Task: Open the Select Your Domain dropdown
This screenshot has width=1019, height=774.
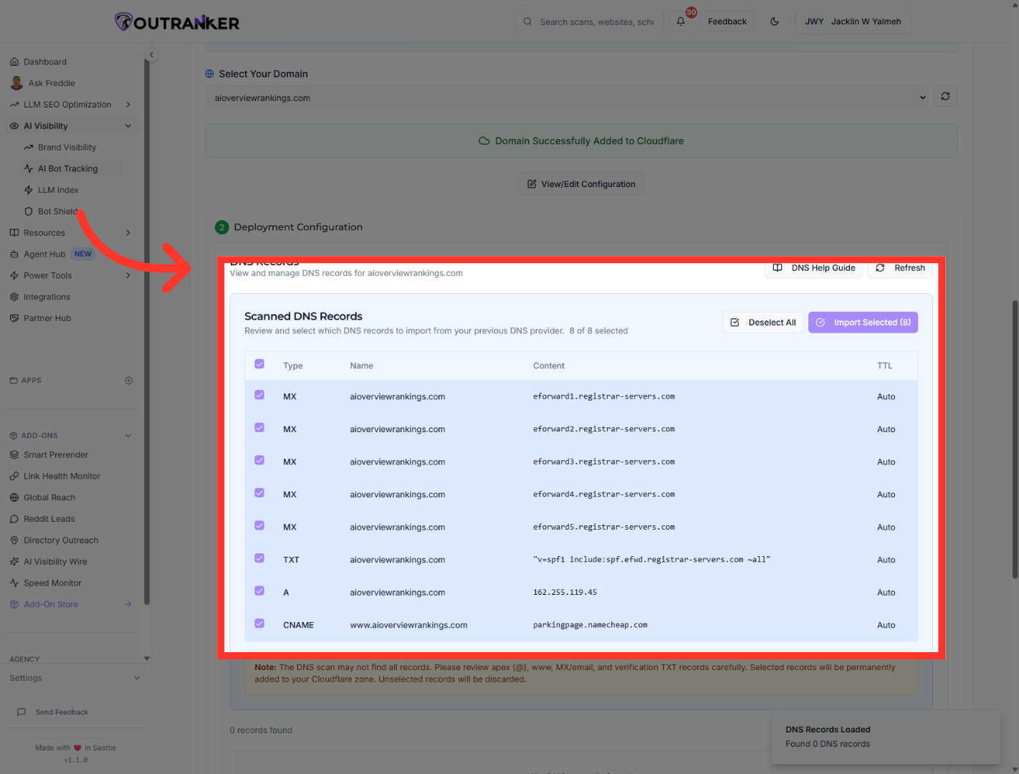Action: pyautogui.click(x=566, y=97)
